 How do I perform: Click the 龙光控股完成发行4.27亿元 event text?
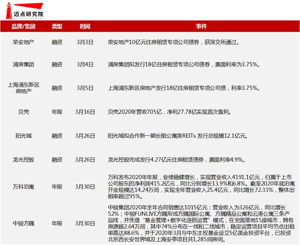pyautogui.click(x=177, y=160)
